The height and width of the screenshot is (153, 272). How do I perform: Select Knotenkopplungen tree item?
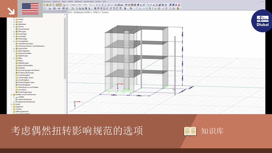coord(25,92)
